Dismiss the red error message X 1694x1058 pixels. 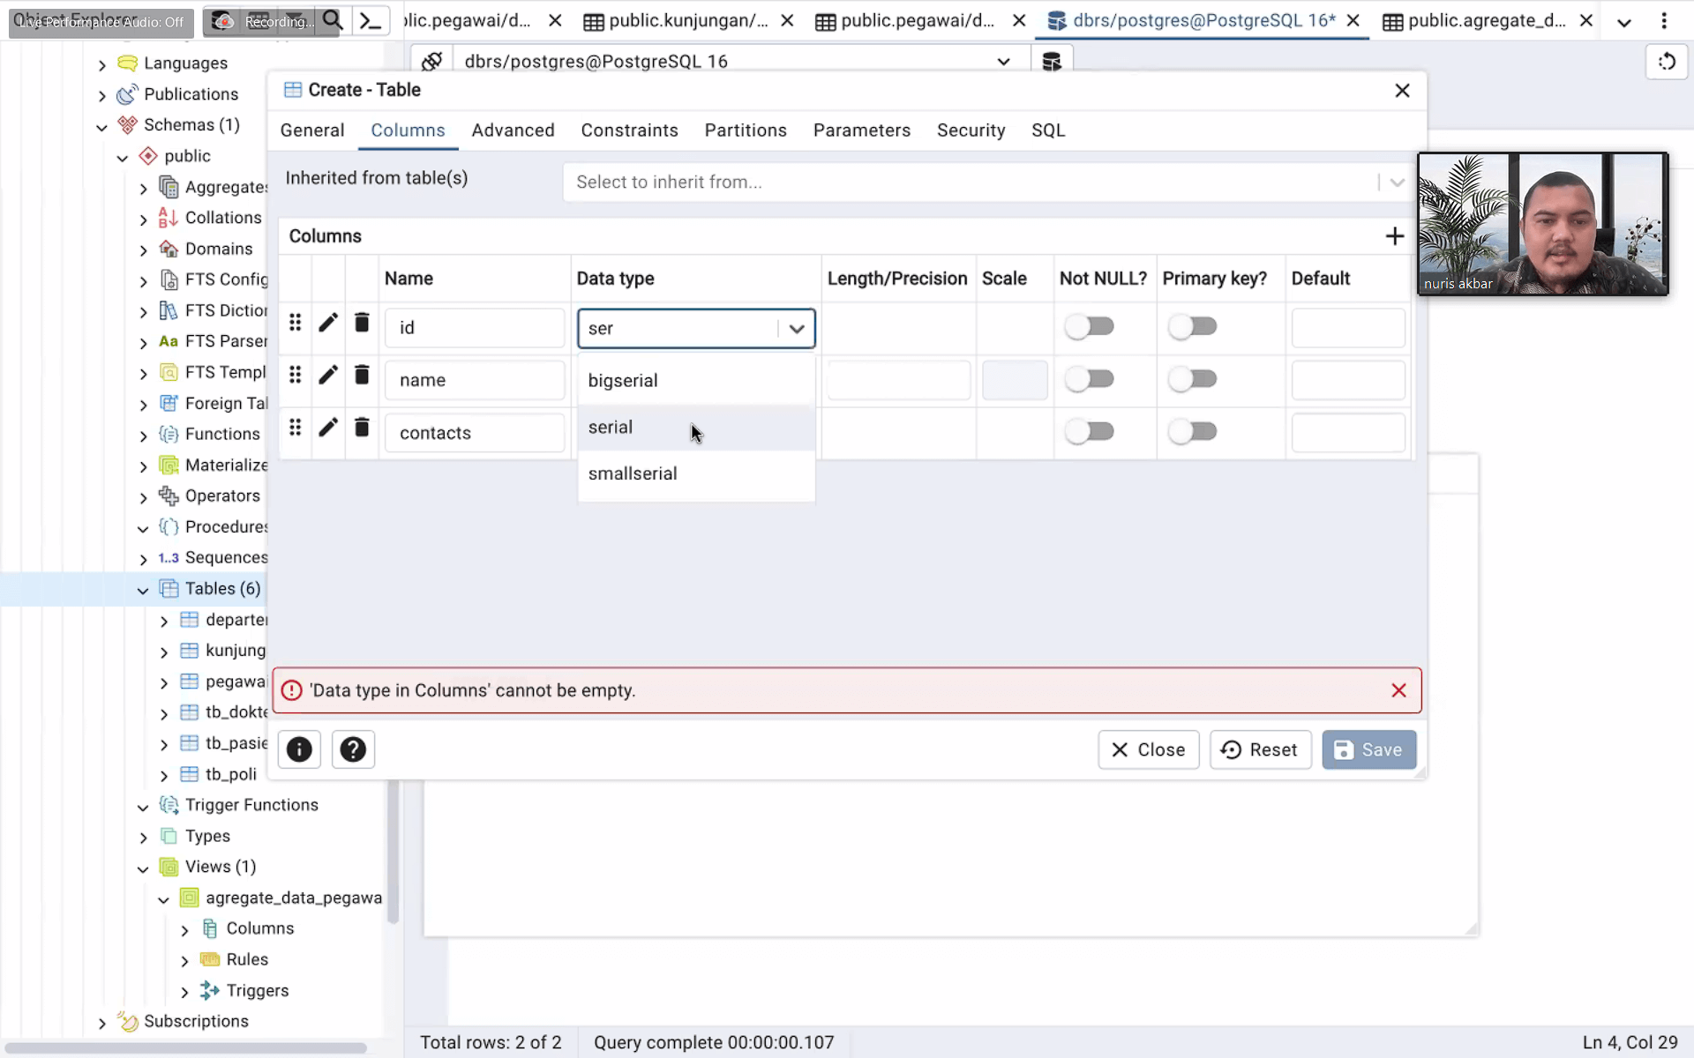point(1398,690)
